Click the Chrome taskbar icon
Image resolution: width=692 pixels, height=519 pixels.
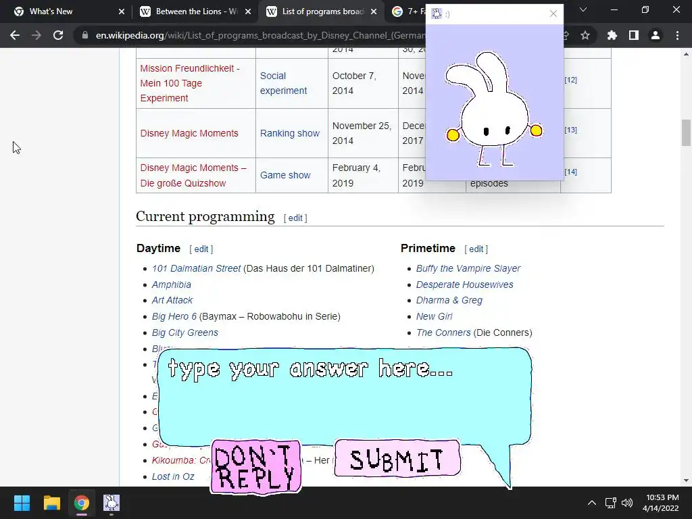82,503
